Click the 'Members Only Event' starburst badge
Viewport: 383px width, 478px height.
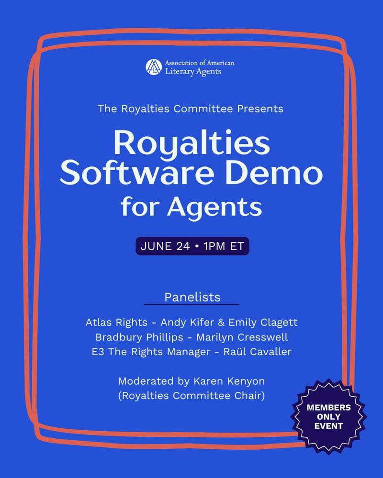click(x=328, y=417)
